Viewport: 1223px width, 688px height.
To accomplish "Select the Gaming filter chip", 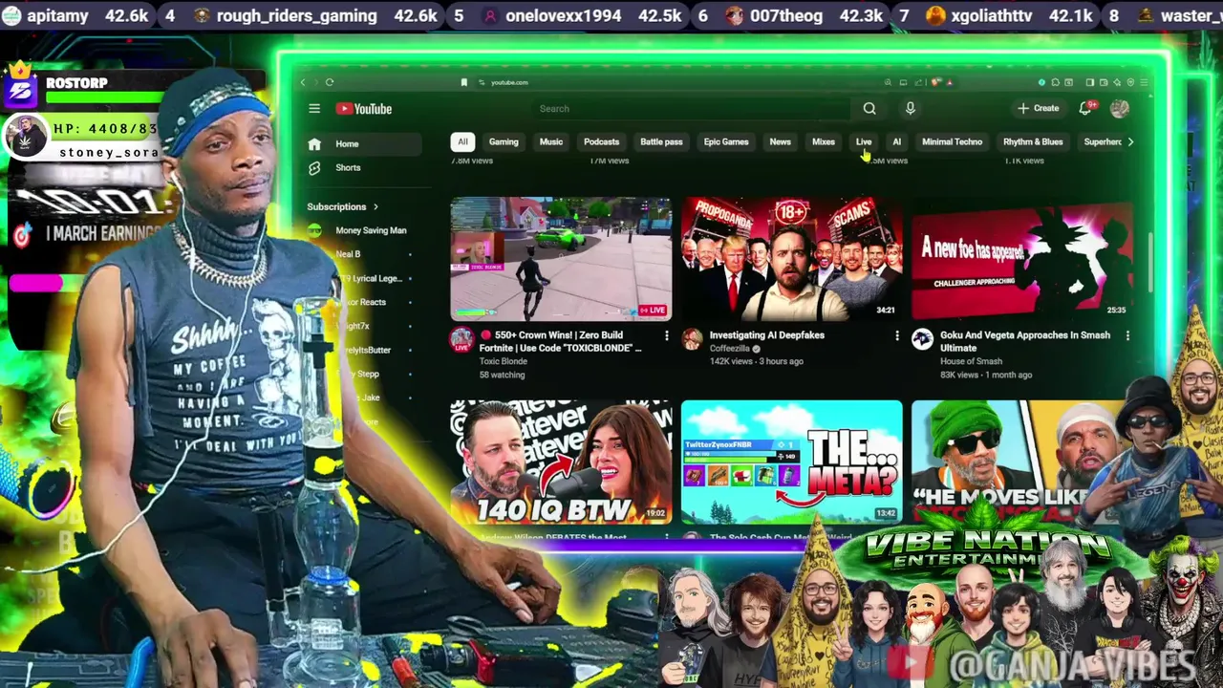I will pyautogui.click(x=504, y=142).
